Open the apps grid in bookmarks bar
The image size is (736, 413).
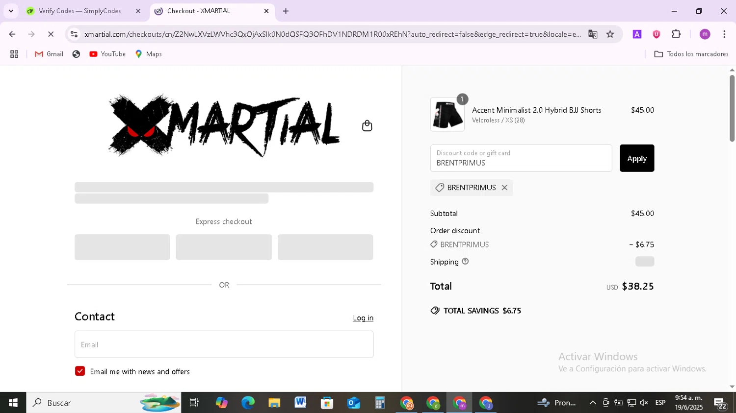(14, 54)
